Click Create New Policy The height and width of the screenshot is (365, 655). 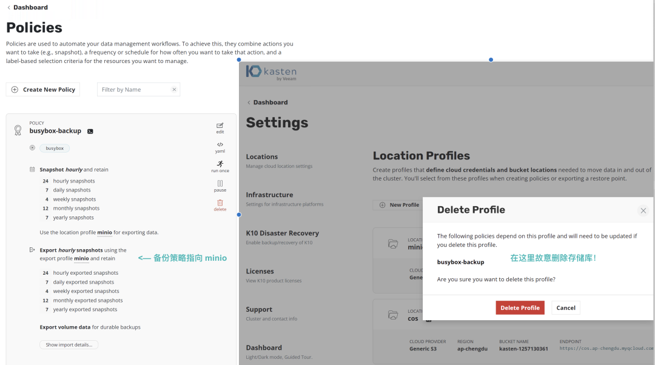tap(43, 89)
